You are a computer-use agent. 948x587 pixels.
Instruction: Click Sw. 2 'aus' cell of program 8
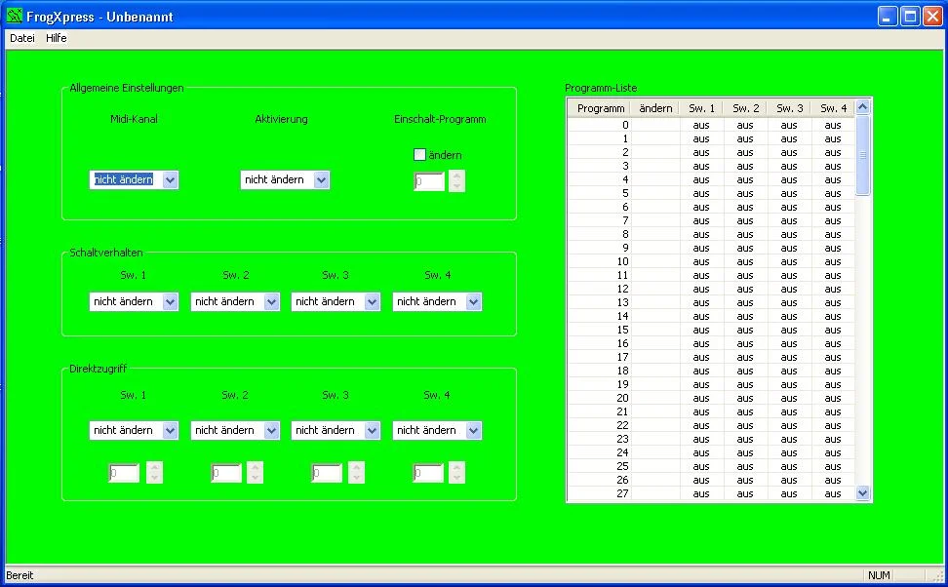745,235
